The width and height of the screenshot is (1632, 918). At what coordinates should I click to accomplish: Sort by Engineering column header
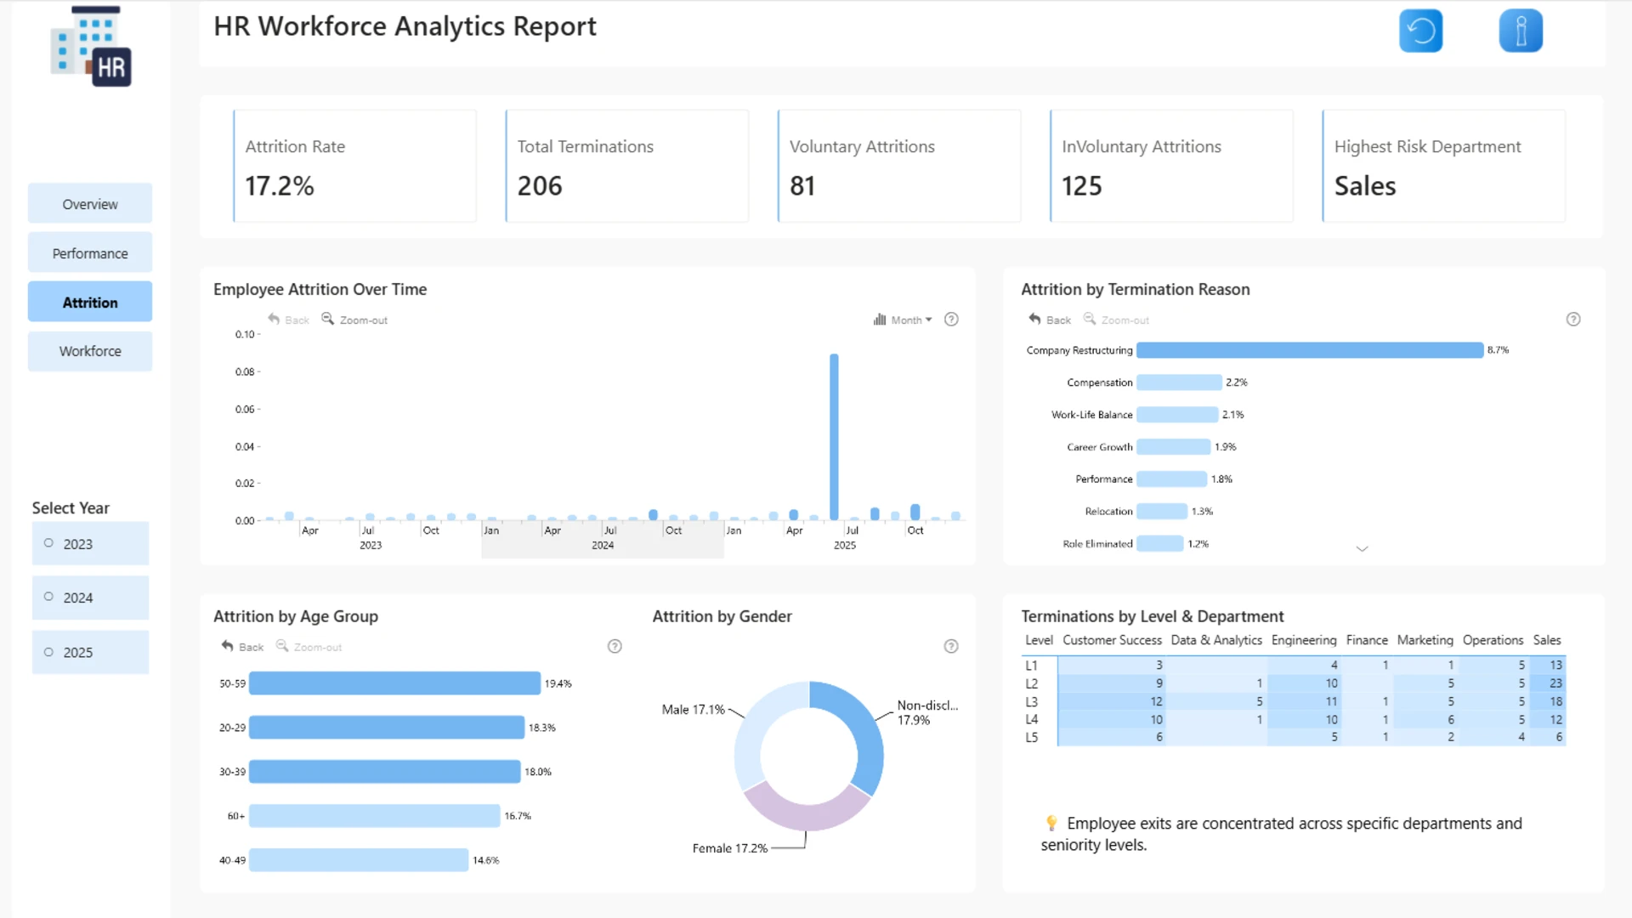(x=1304, y=640)
